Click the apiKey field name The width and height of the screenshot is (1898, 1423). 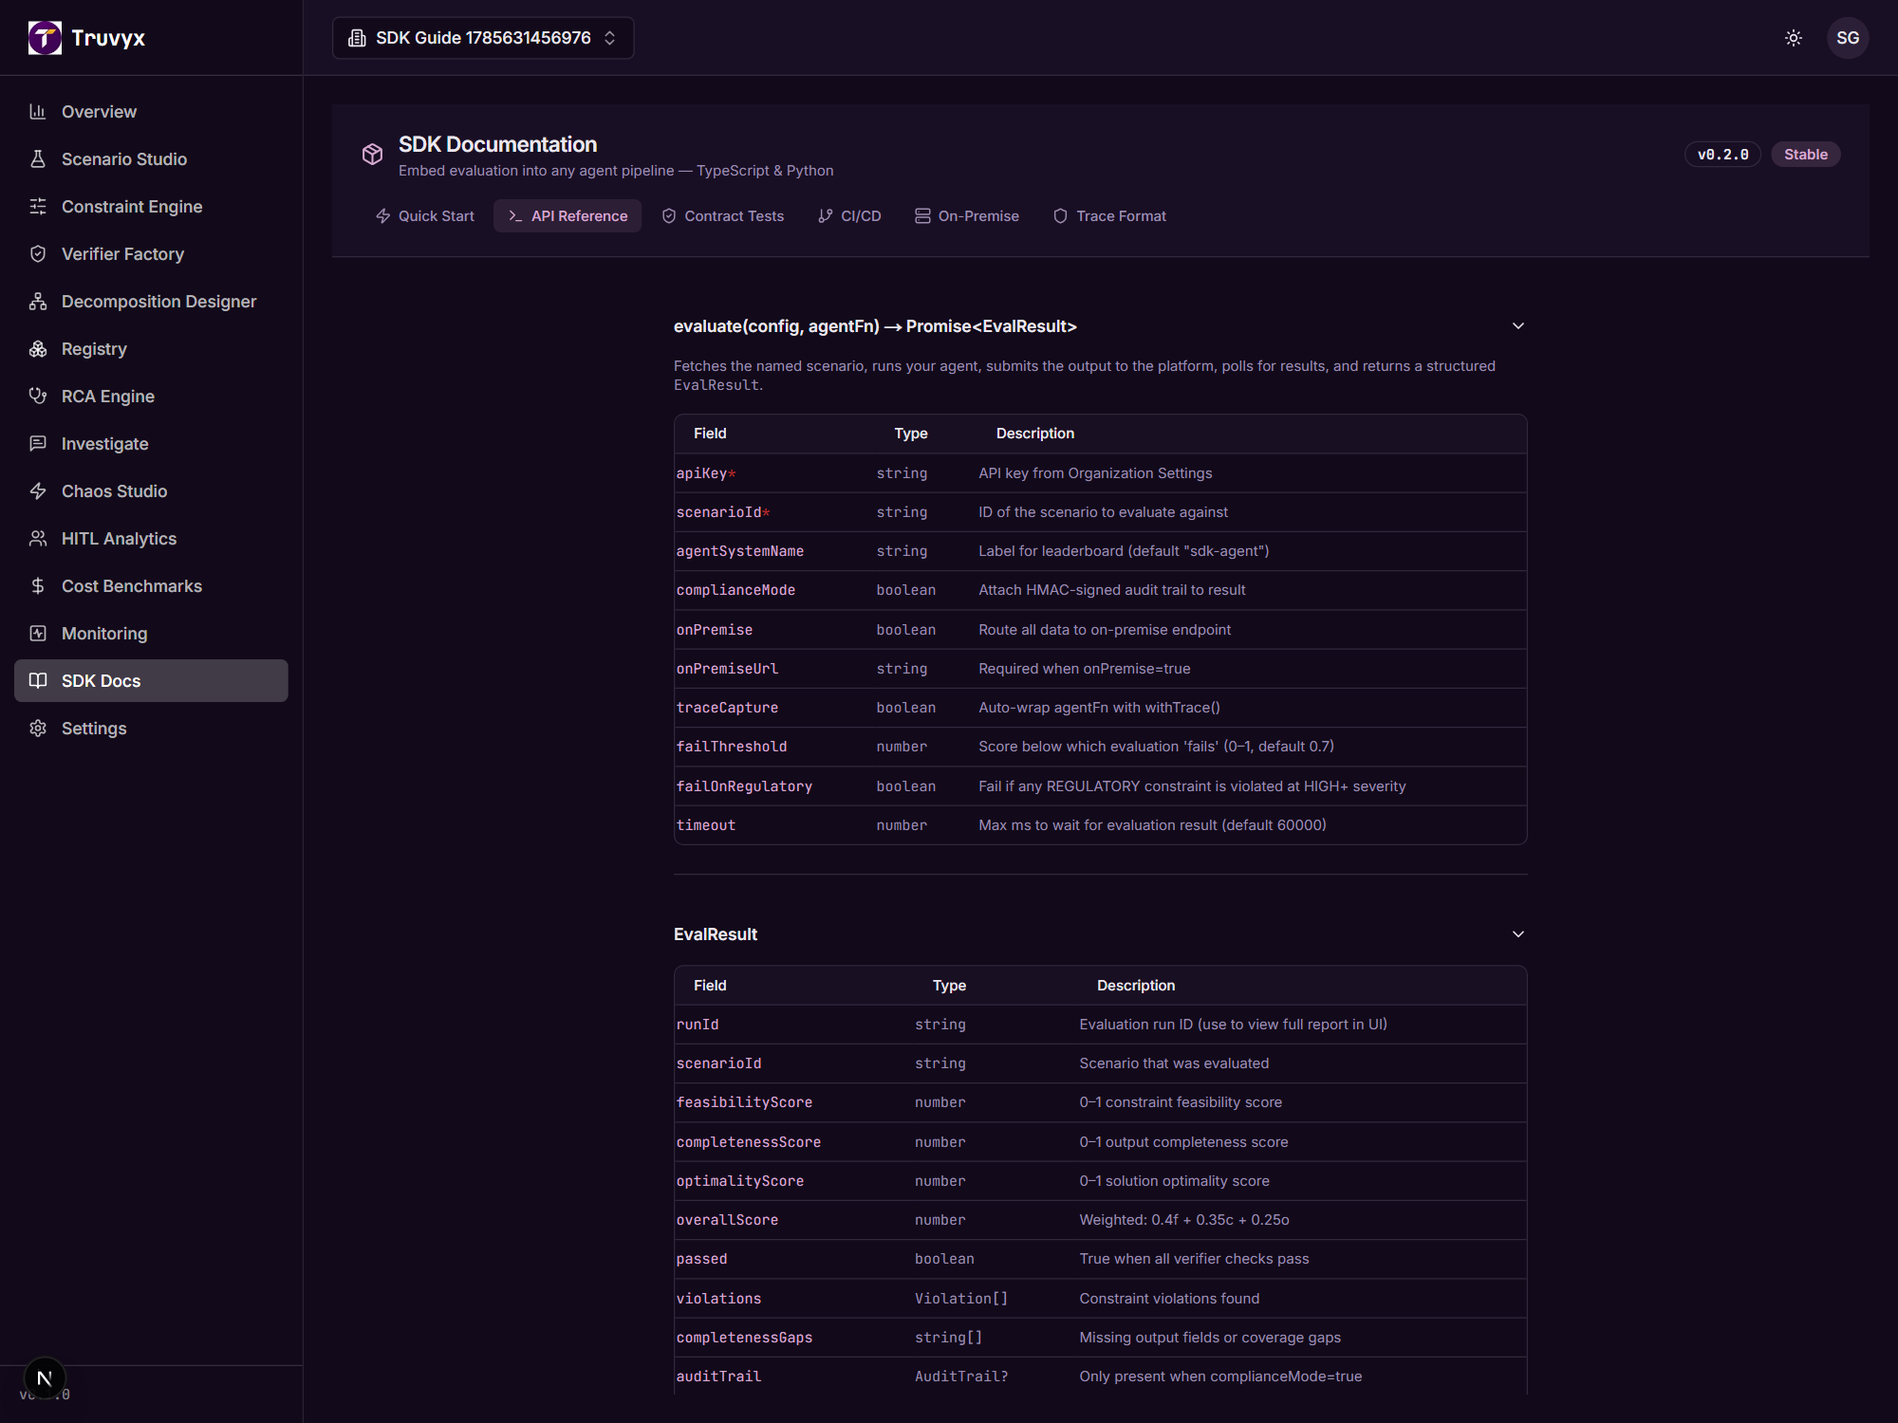pyautogui.click(x=701, y=473)
